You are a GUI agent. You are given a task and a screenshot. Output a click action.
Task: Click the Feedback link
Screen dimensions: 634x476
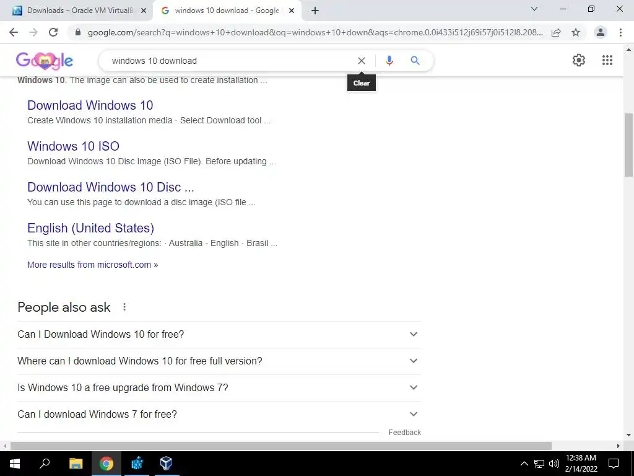point(404,432)
